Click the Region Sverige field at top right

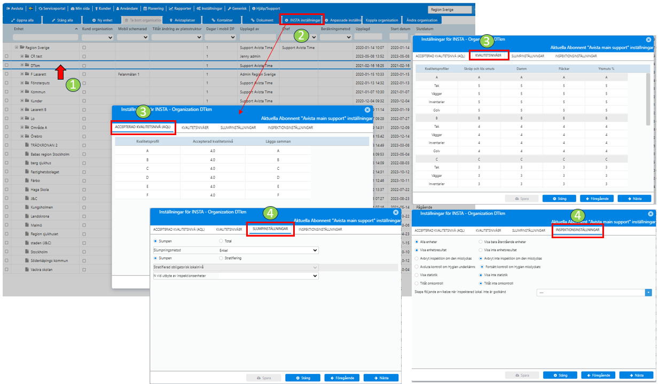[451, 10]
